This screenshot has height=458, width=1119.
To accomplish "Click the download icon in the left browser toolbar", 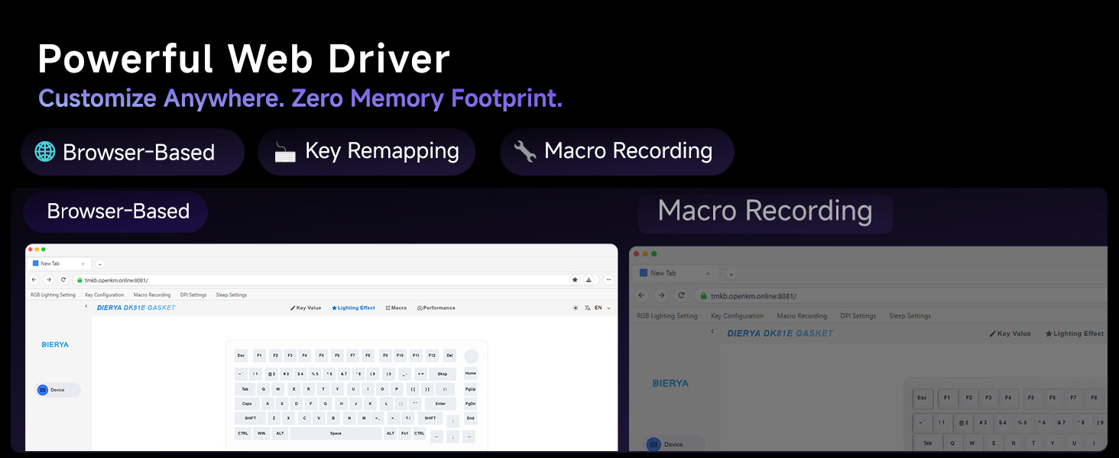I will pyautogui.click(x=589, y=280).
